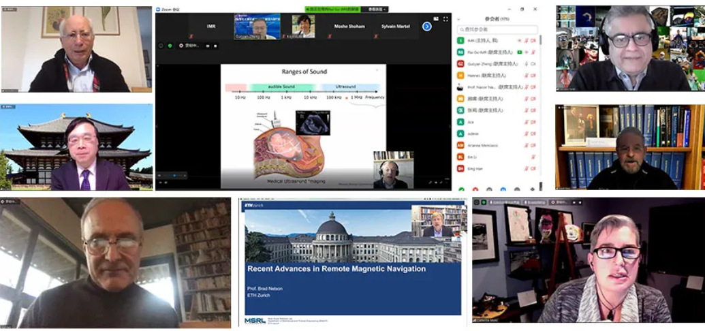Click recording label in bottom-left man's tile

10,202
